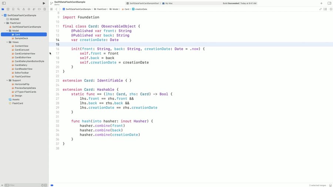Adjust editor options layout icon
Viewport: 333px width, 187px height.
pyautogui.click(x=325, y=9)
